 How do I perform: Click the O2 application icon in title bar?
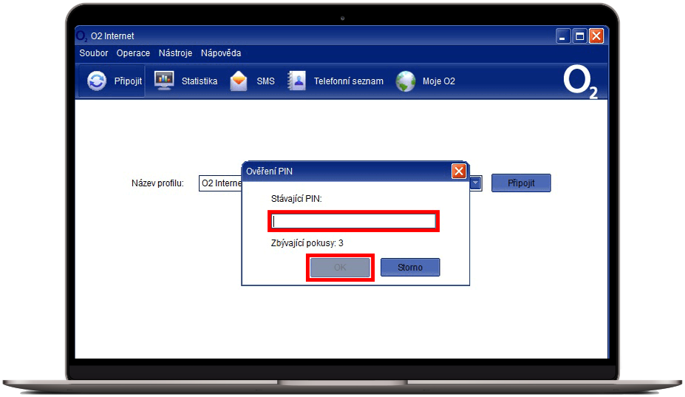[x=82, y=36]
